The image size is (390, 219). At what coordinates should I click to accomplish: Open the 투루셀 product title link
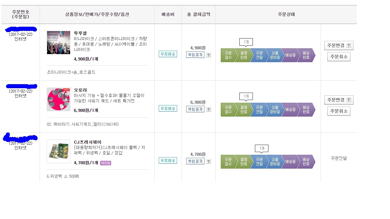(80, 33)
